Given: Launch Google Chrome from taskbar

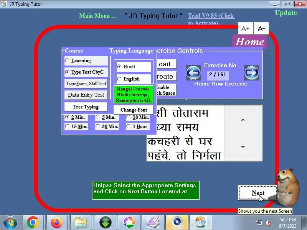Looking at the screenshot, I should click(33, 222).
